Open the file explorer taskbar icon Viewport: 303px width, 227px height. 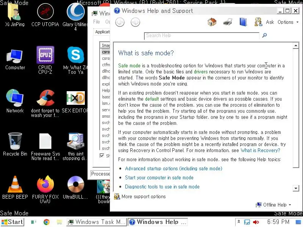[x=59, y=222]
